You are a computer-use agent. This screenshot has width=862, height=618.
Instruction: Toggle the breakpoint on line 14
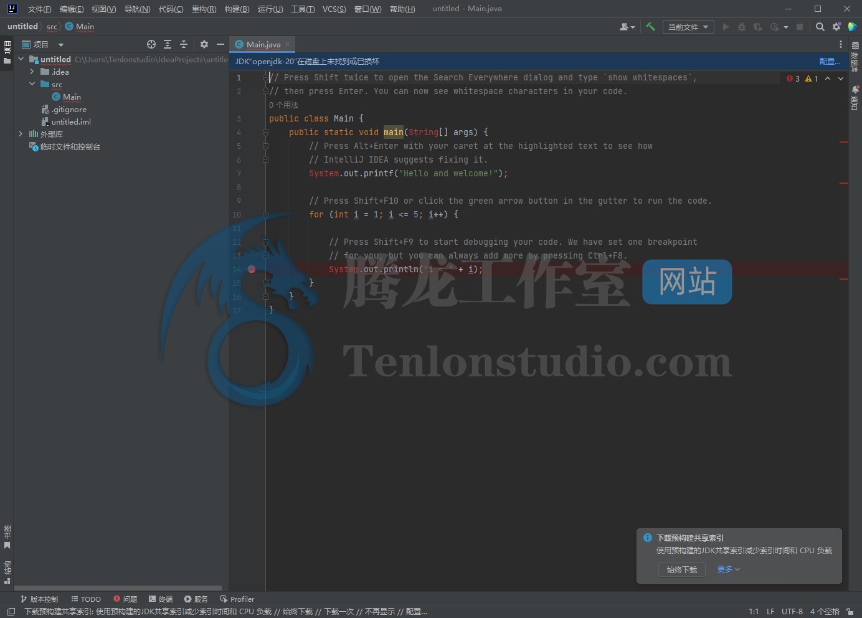[252, 269]
